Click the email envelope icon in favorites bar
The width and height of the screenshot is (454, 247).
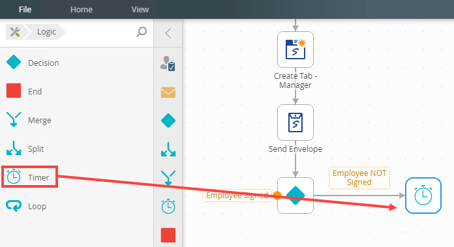(x=168, y=93)
